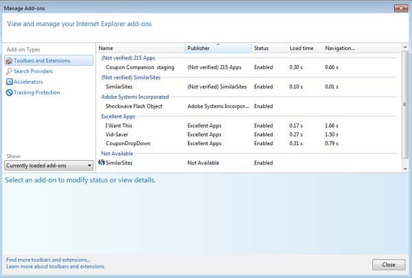
Task: Click the (Not verified) 215 Apps publisher cell
Action: pos(214,67)
